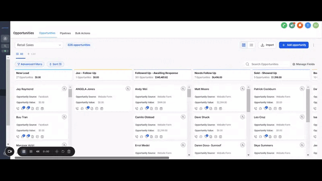Image resolution: width=322 pixels, height=181 pixels.
Task: Assign an owner to Patrick Cockburn
Action: (x=302, y=88)
